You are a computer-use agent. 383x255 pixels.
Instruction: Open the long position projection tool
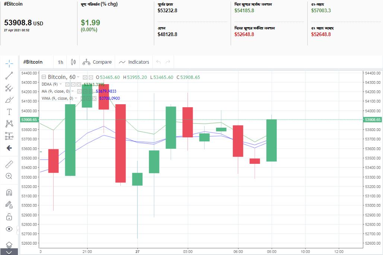click(9, 136)
